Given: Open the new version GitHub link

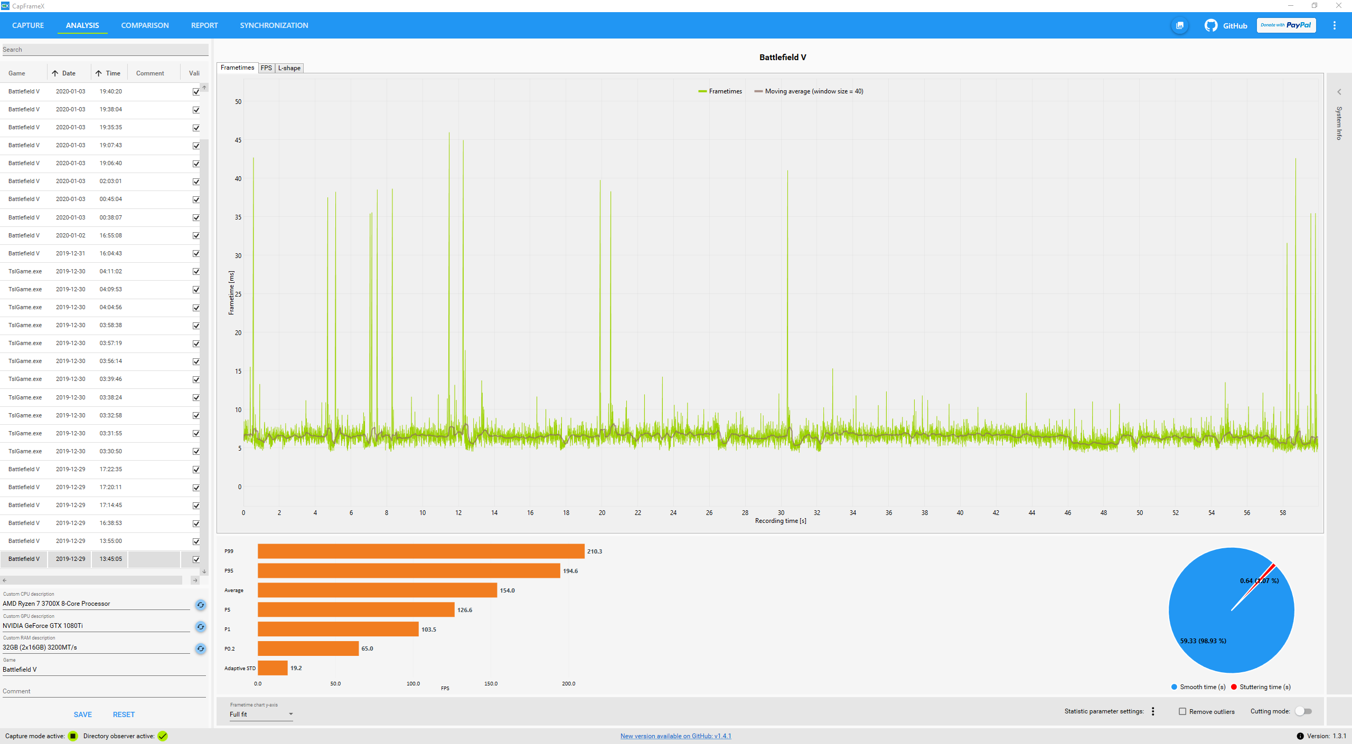Looking at the screenshot, I should pyautogui.click(x=675, y=736).
